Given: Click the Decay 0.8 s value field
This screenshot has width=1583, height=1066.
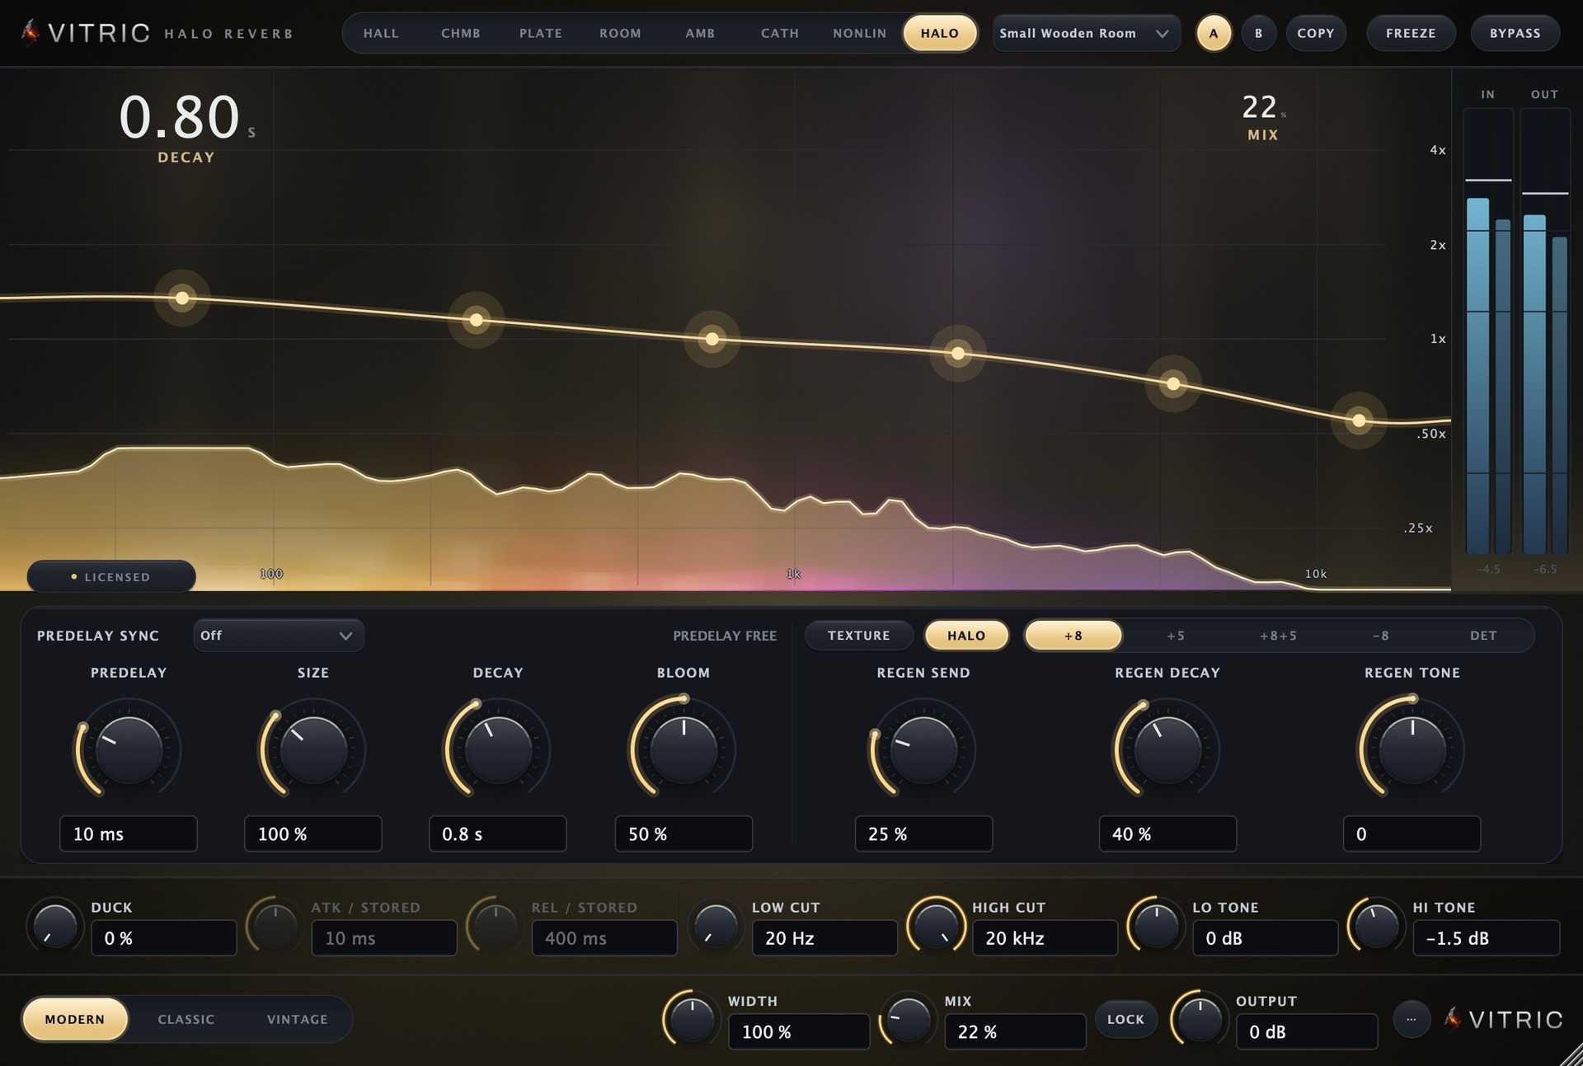Looking at the screenshot, I should tap(498, 834).
